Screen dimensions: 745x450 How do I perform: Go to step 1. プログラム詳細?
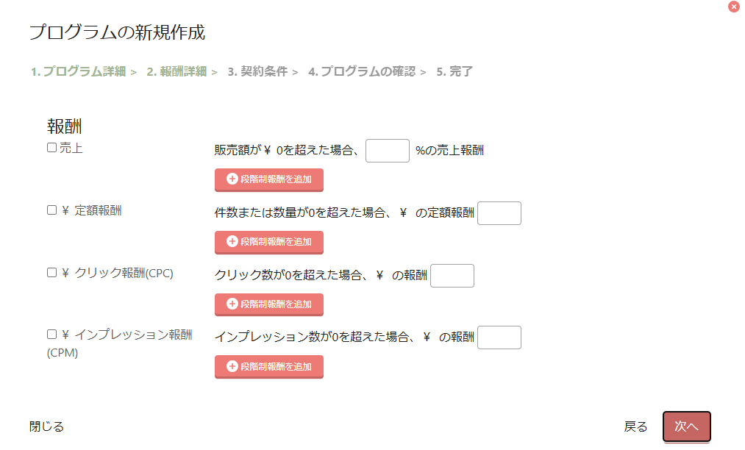click(78, 72)
